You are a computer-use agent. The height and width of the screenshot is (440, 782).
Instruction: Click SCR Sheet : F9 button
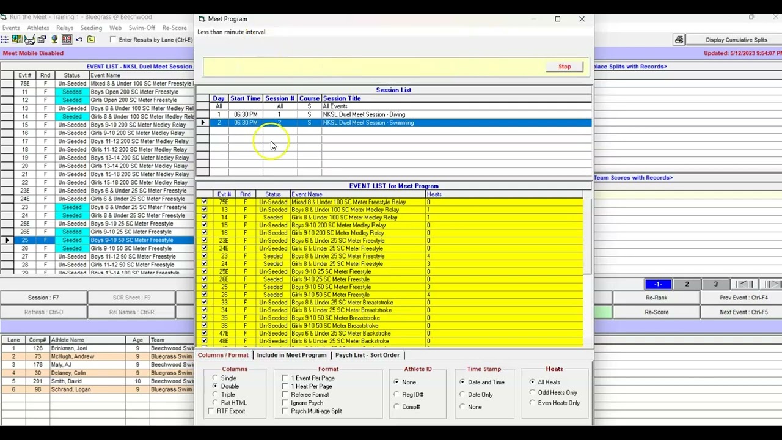click(131, 298)
